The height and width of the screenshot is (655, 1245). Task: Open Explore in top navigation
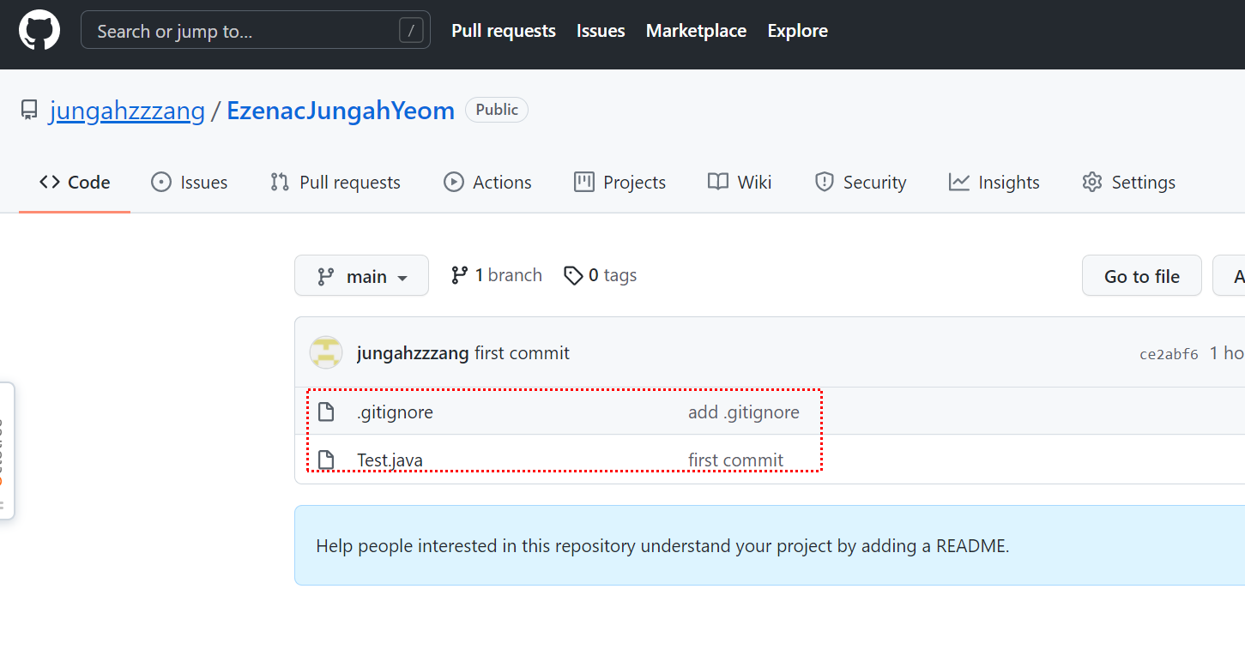[x=797, y=31]
